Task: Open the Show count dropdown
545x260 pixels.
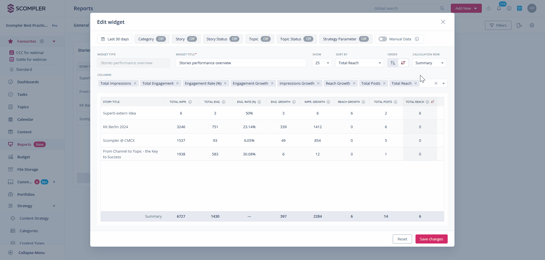Action: pos(322,63)
